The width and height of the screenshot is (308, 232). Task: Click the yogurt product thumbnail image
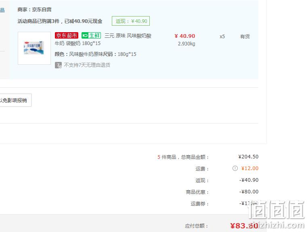pos(34,48)
